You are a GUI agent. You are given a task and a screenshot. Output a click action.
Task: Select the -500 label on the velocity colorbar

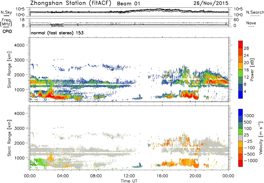[249, 154]
